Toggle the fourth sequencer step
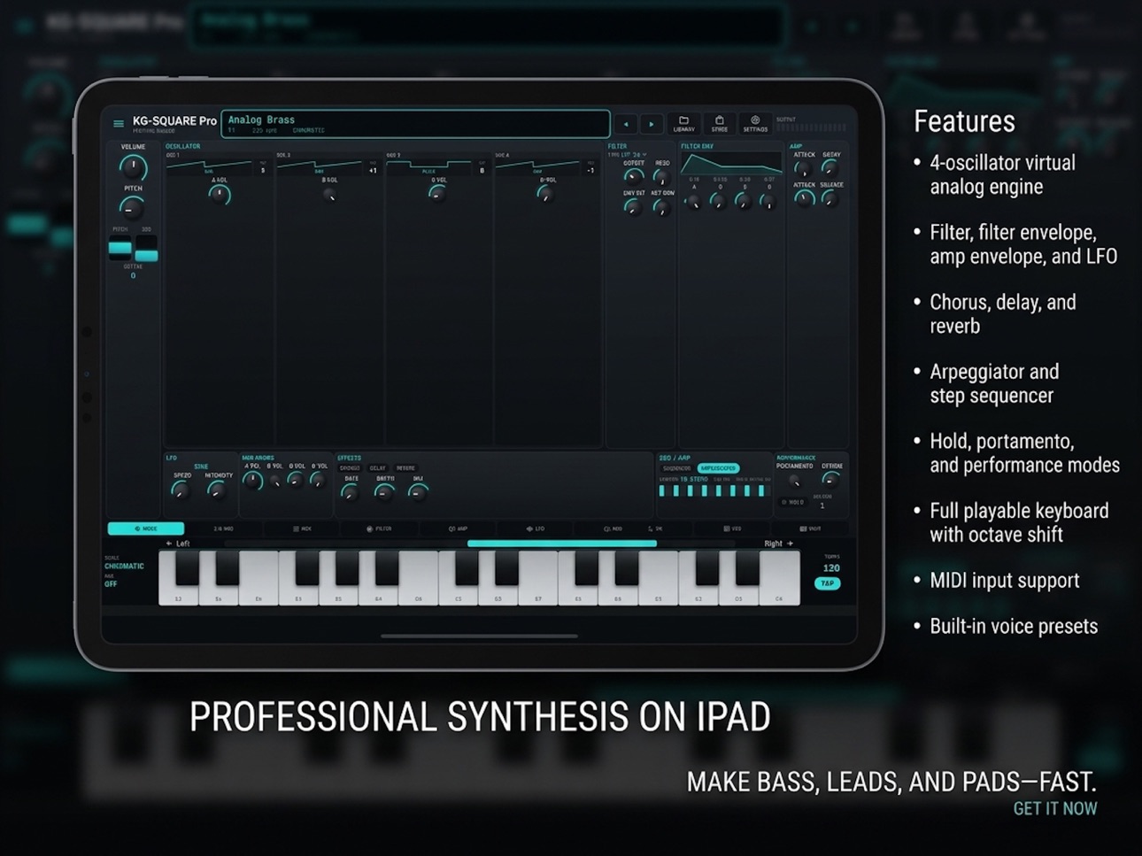 click(x=705, y=490)
